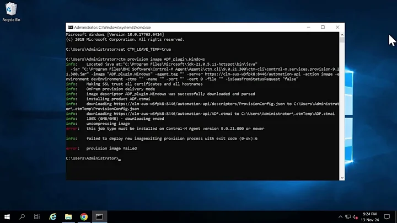
Task: Close the Administrator cmd.exe window
Action: point(337,27)
